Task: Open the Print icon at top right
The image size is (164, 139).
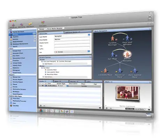Action: point(150,17)
